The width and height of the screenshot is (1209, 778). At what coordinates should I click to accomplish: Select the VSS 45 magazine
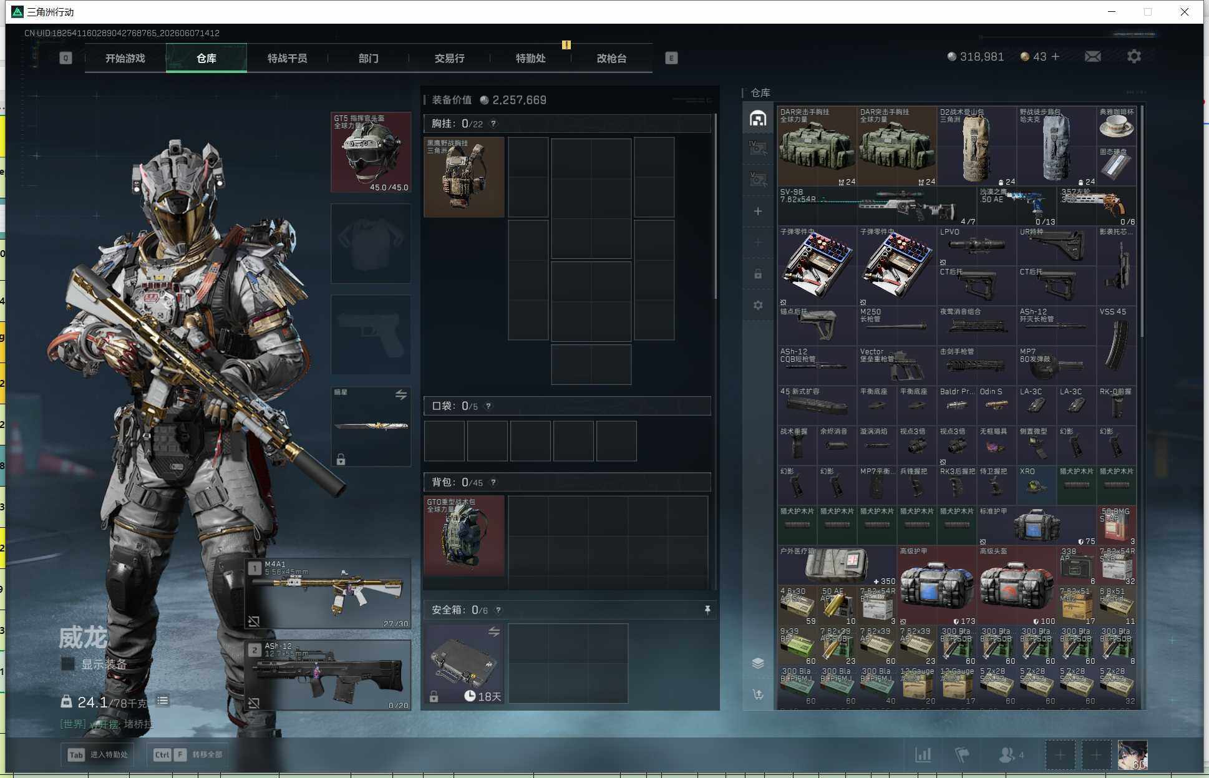pyautogui.click(x=1117, y=346)
